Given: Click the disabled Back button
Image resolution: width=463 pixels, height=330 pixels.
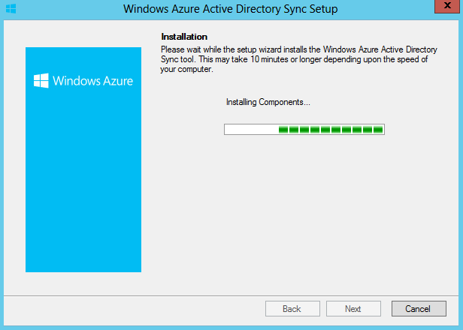Looking at the screenshot, I should point(292,308).
